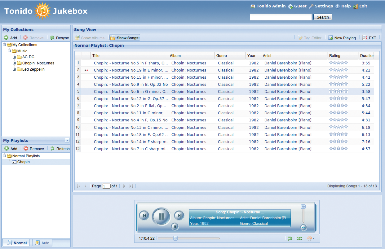
Task: Click duration '7:16' of Nocturne No.14
Action: 366,142
